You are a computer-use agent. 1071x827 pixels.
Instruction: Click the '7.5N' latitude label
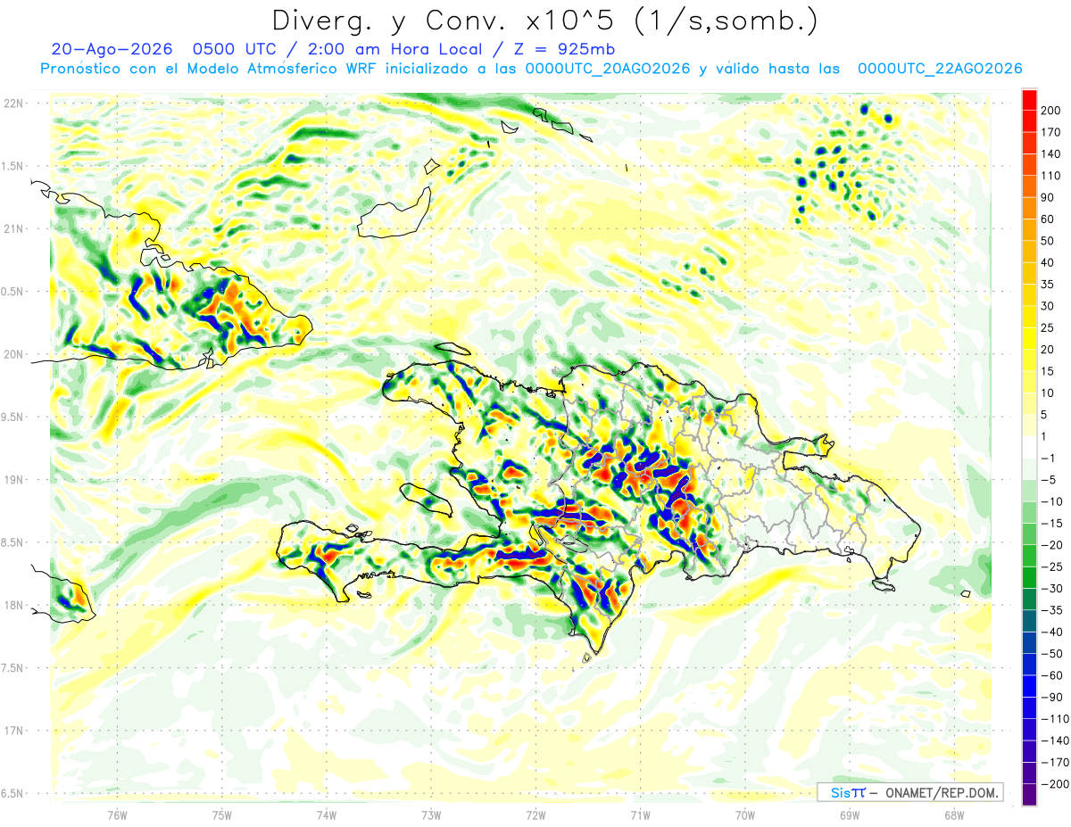click(12, 667)
